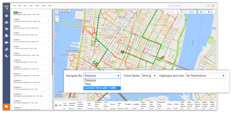The height and width of the screenshot is (114, 232).
Task: Open the Travel Mode dropdown
Action: pyautogui.click(x=149, y=76)
